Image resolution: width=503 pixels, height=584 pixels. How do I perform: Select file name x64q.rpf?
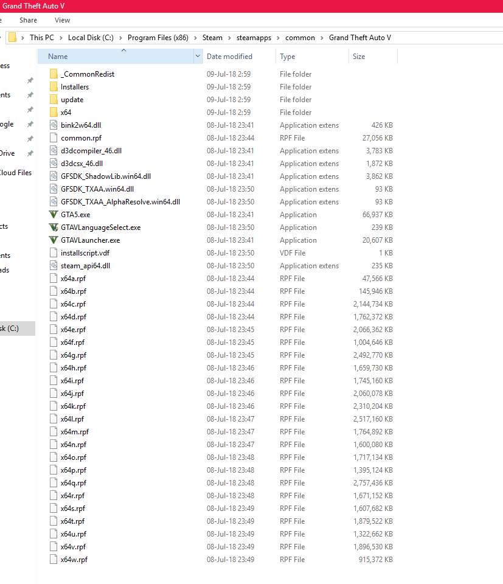coord(74,483)
